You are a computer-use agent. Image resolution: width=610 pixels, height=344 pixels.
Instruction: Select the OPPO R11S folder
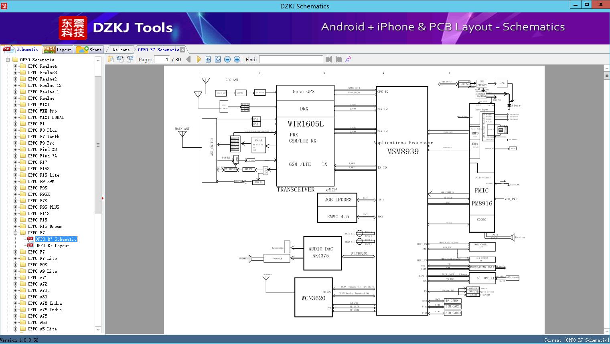[39, 213]
